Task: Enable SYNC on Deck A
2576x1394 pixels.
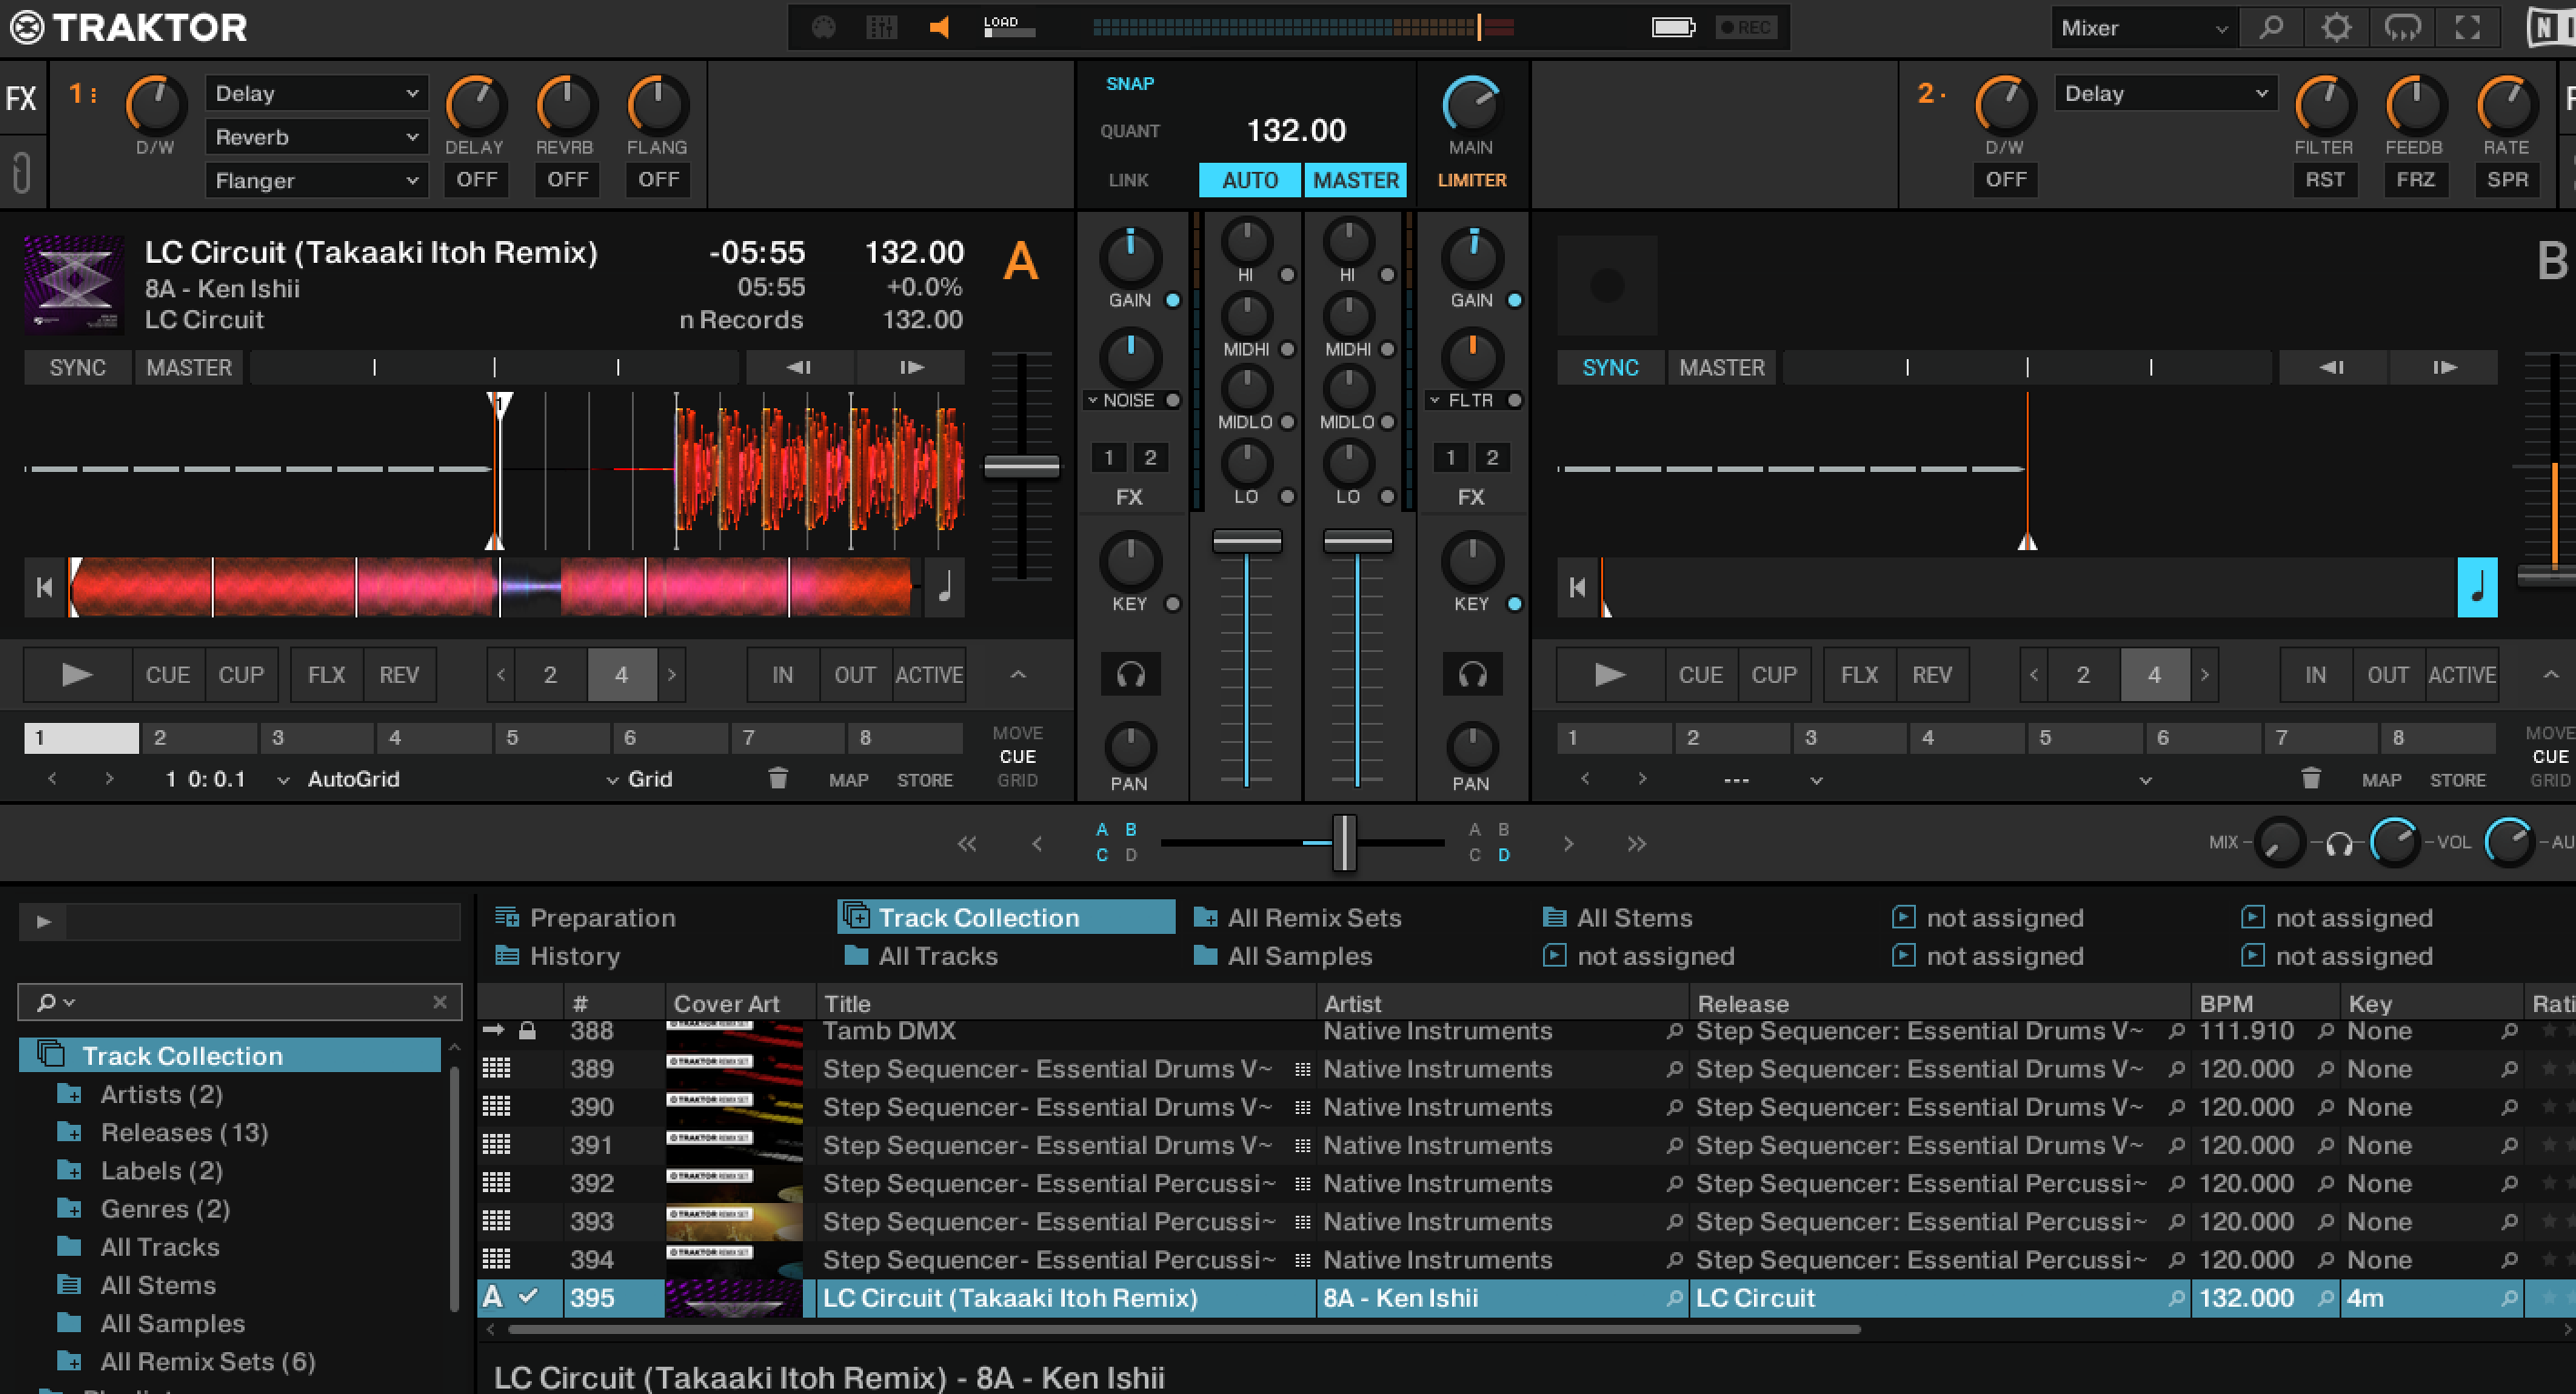Action: 78,367
